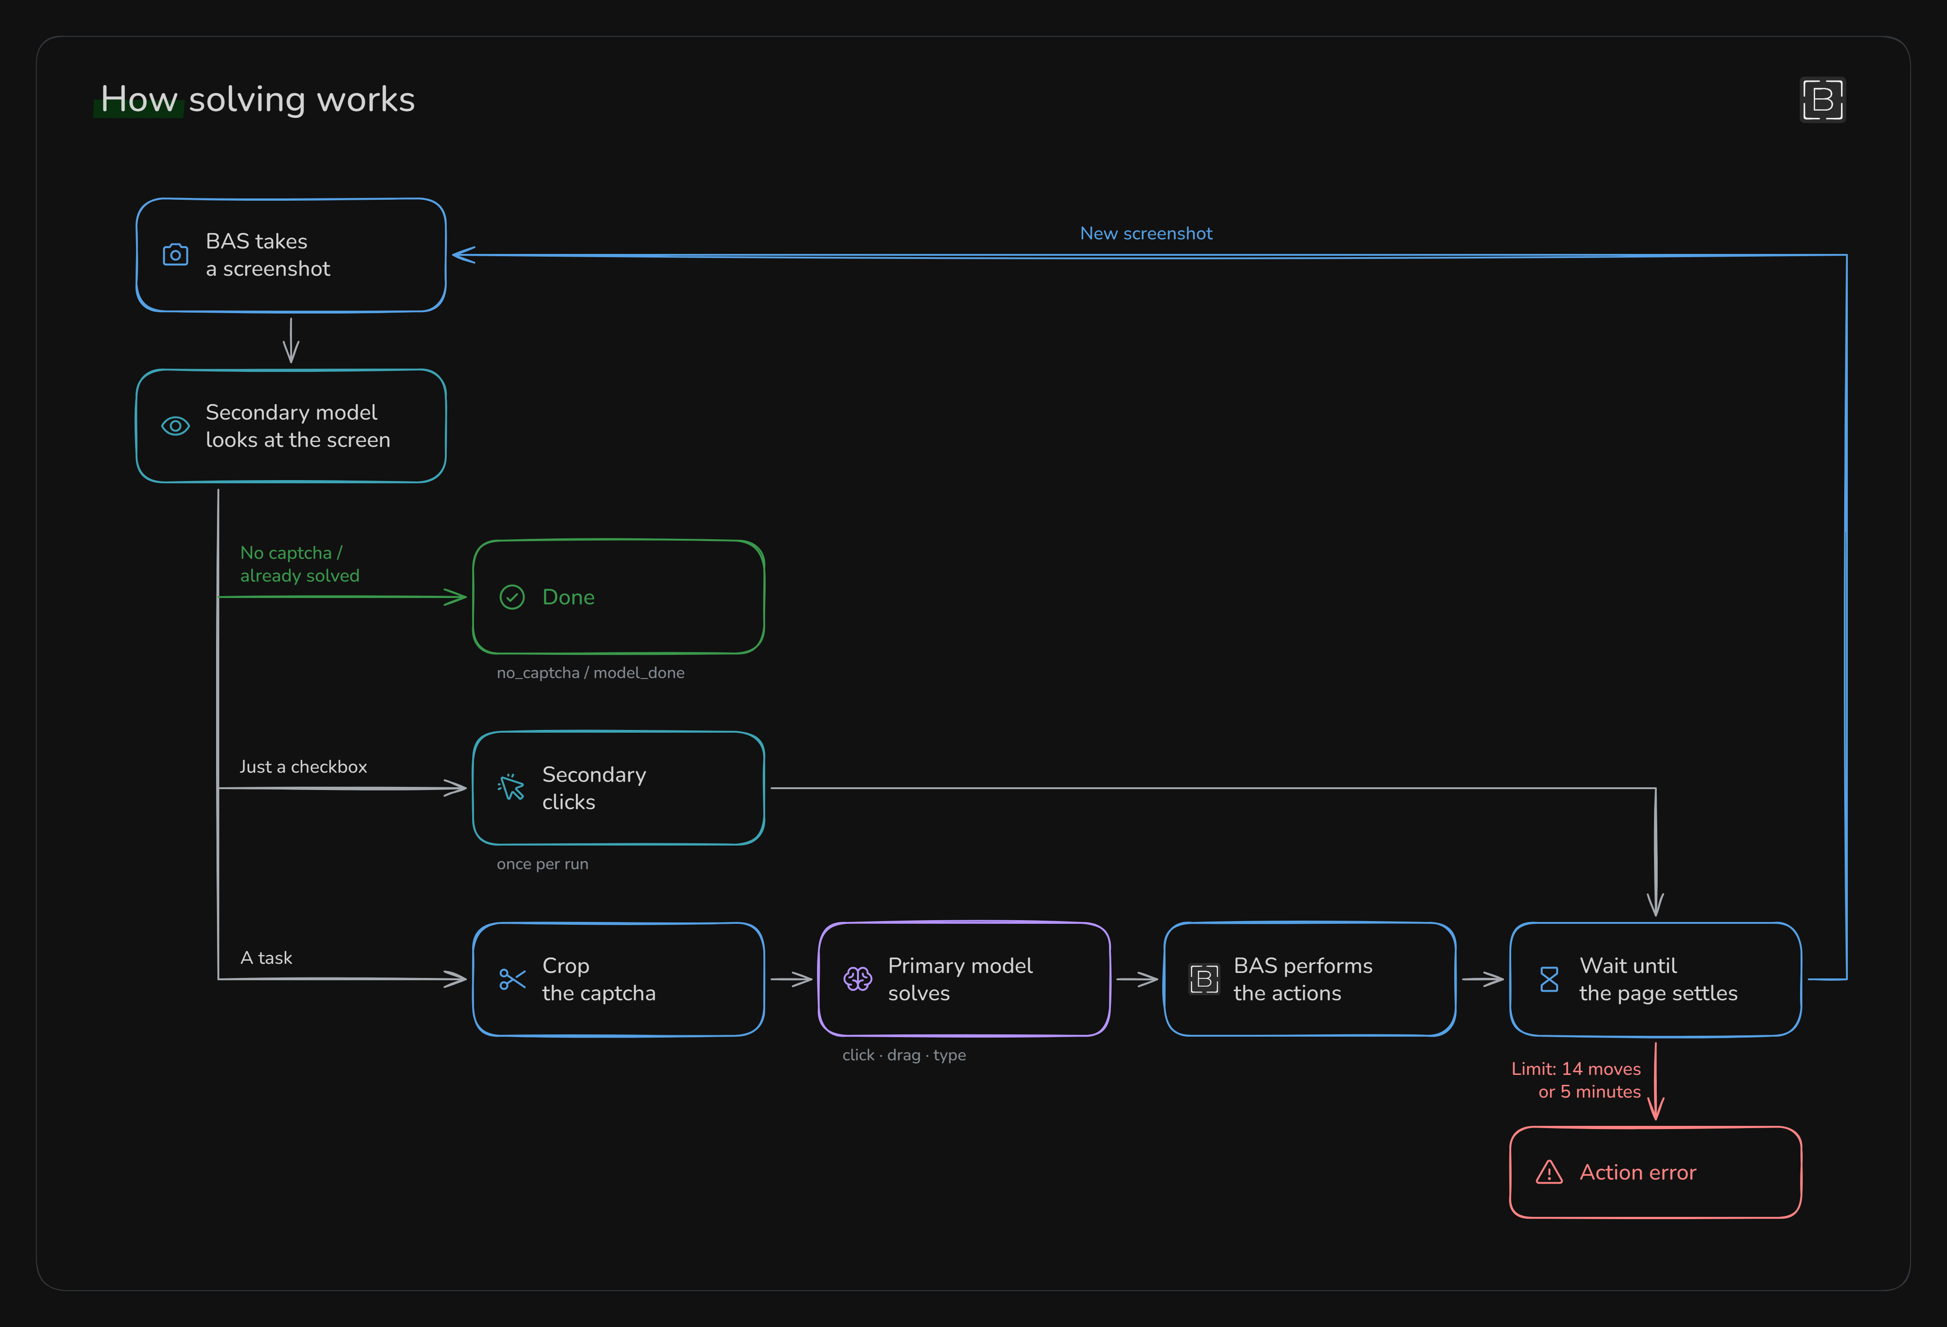Click the 'Just a checkbox' branch label

pos(303,766)
